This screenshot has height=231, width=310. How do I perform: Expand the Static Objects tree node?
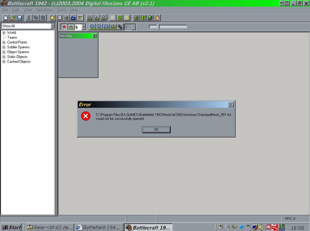pos(4,57)
